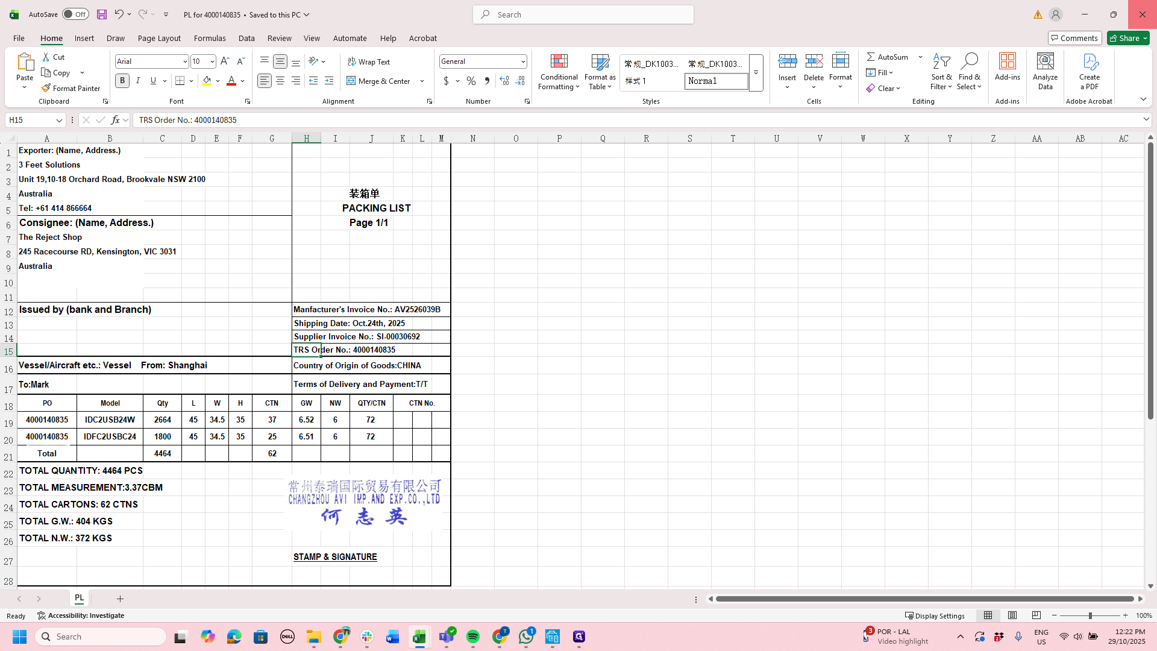
Task: Click the Merge & Center icon
Action: [351, 81]
